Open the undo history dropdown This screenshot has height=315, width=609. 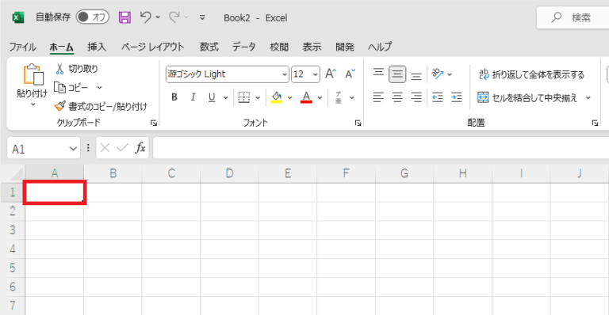(x=158, y=17)
